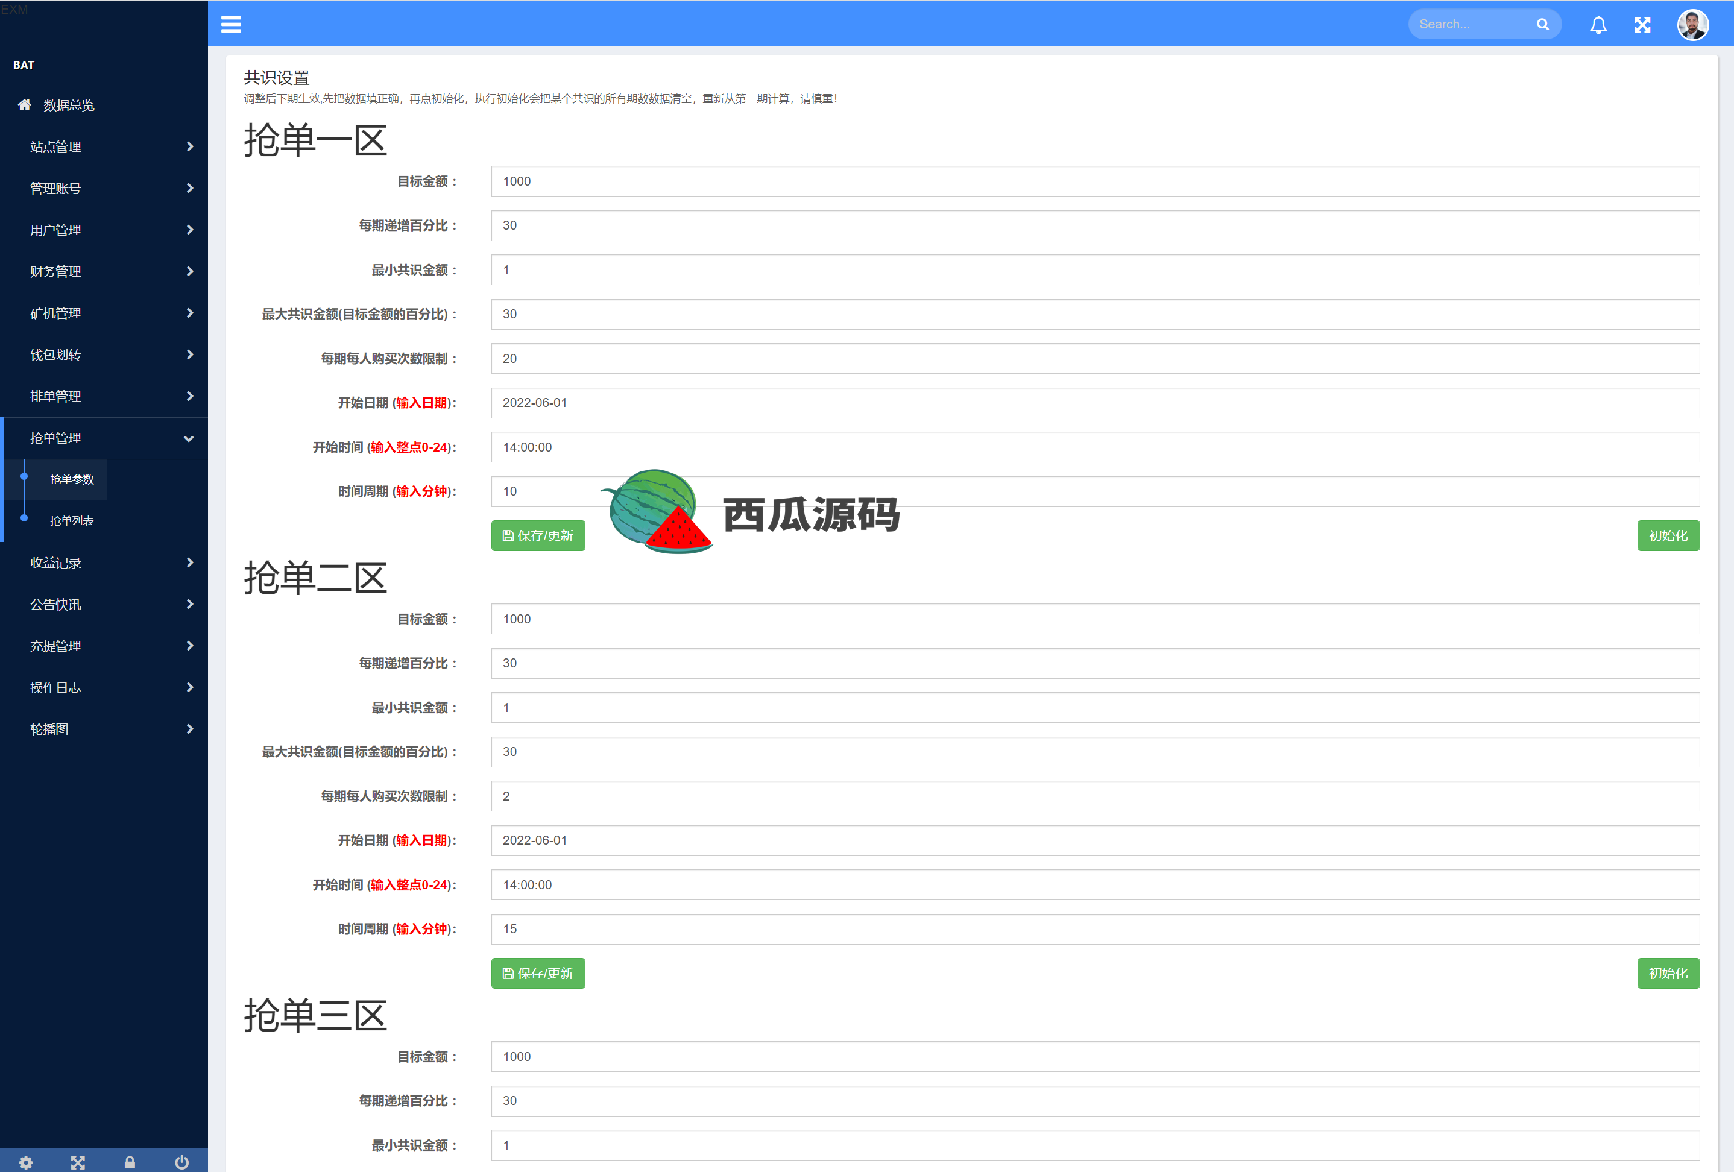The image size is (1734, 1172).
Task: Toggle fullscreen in the top bar
Action: coord(1642,25)
